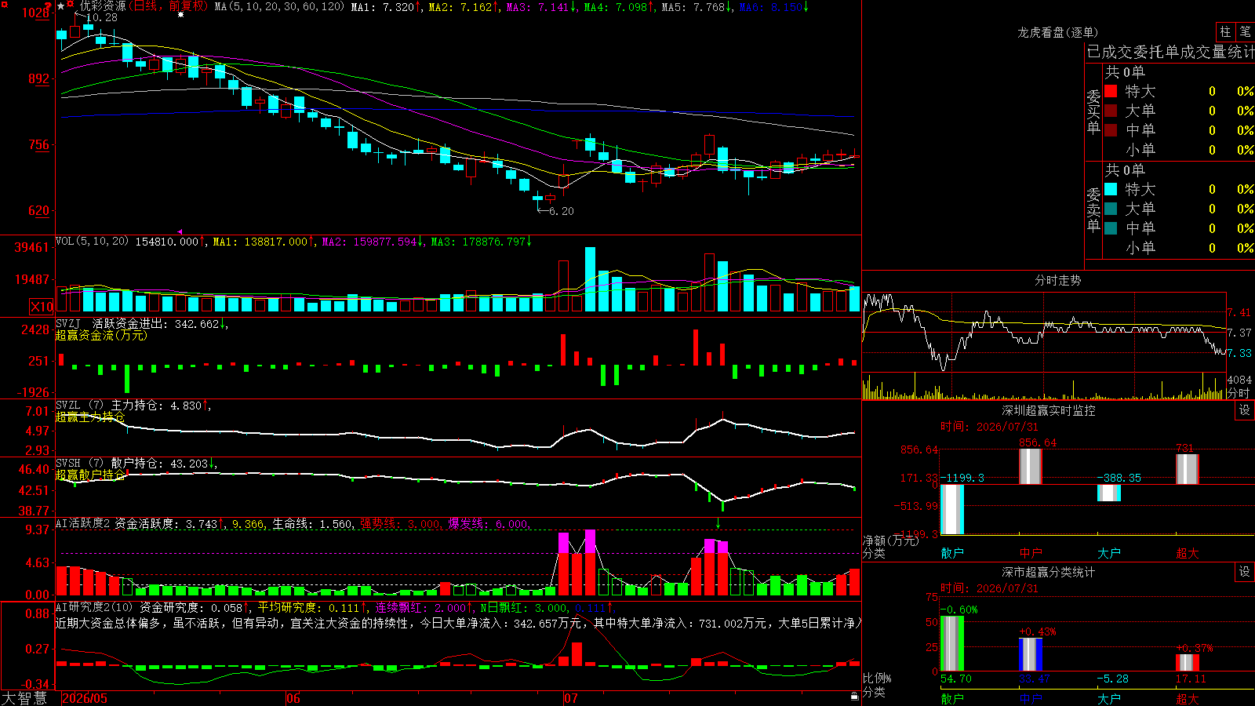Click the 大智慧 logo

click(x=24, y=698)
